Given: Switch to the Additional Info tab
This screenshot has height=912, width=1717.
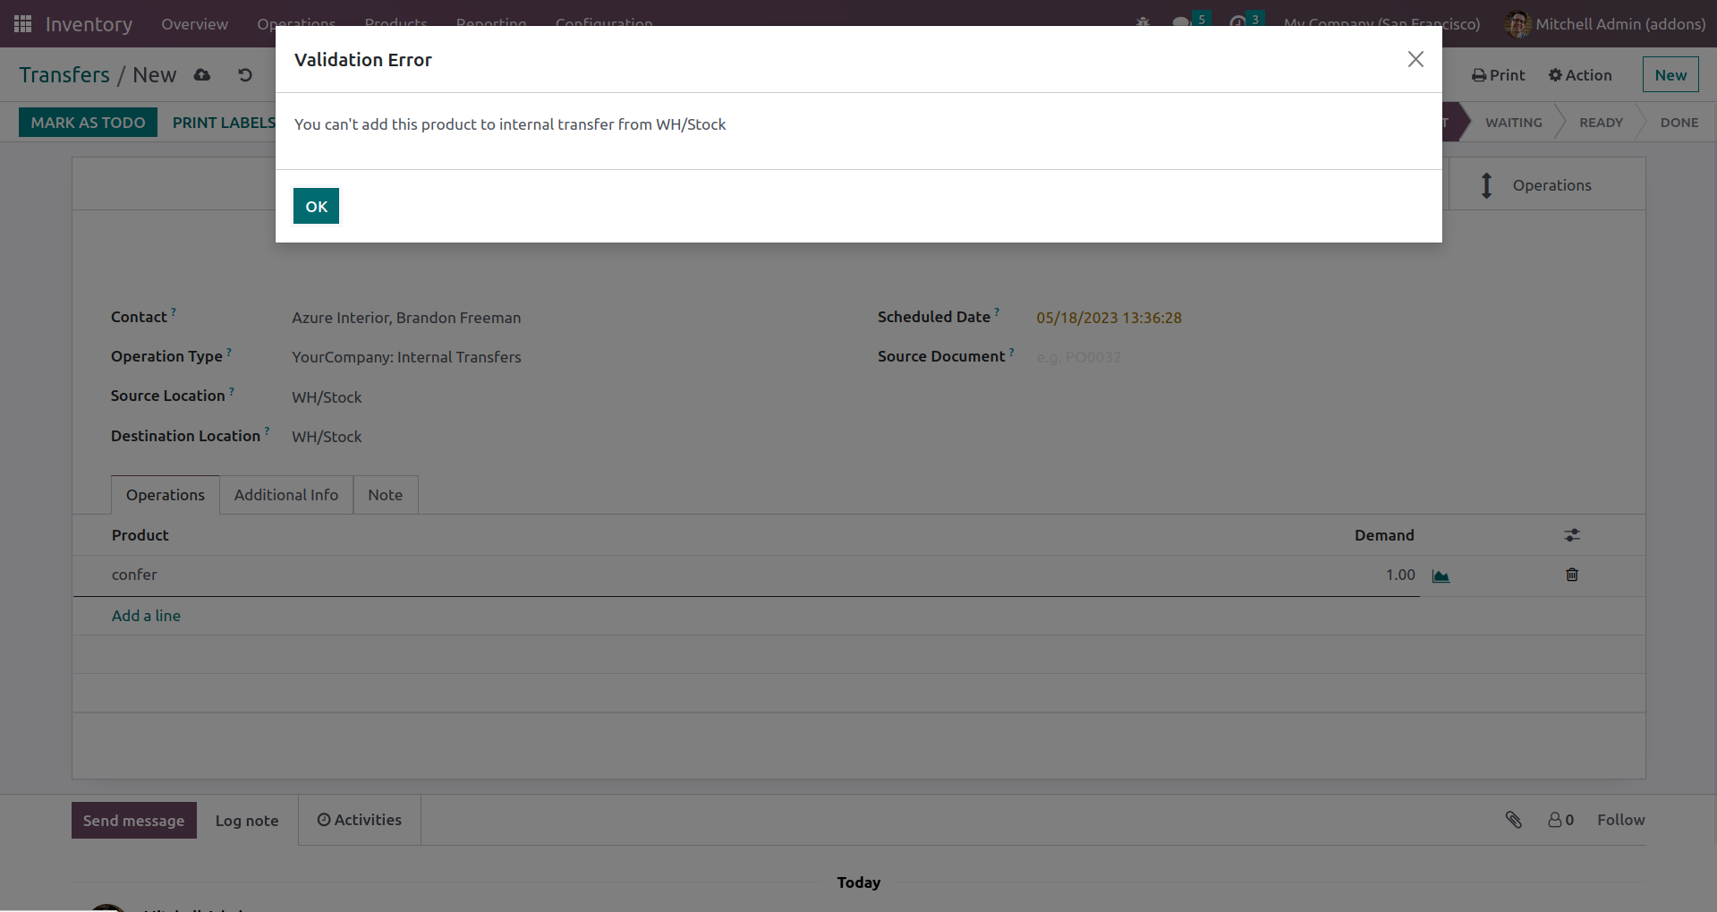Looking at the screenshot, I should pyautogui.click(x=286, y=495).
